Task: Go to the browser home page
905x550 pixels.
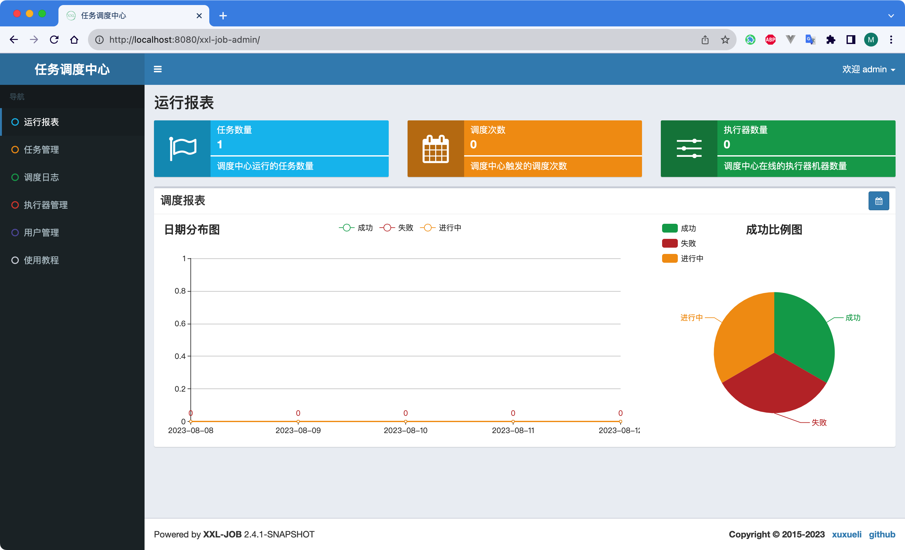Action: (74, 40)
